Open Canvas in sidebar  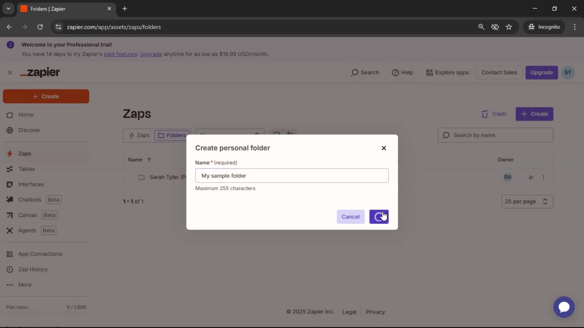pos(46,215)
